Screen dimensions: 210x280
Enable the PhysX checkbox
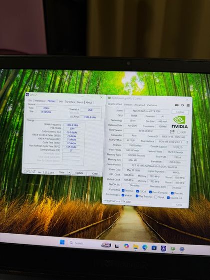pyautogui.click(x=156, y=197)
